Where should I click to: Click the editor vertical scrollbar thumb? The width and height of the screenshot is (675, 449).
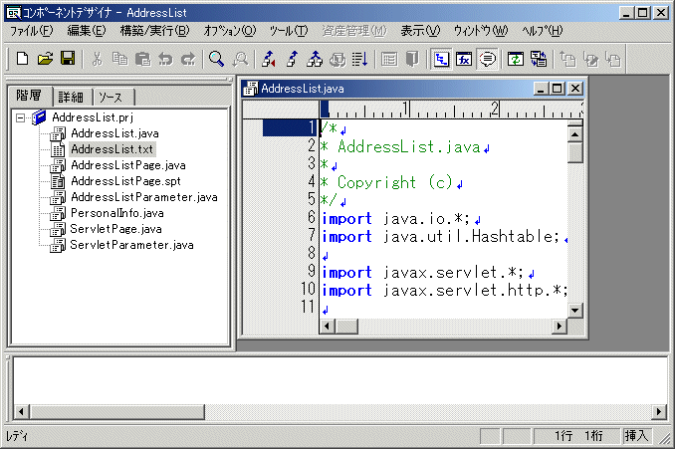(575, 153)
